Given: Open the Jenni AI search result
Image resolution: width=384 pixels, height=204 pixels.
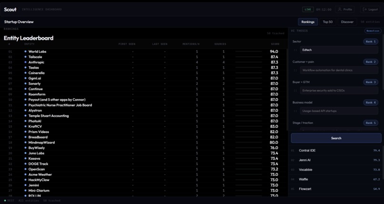Looking at the screenshot, I should pos(335,160).
